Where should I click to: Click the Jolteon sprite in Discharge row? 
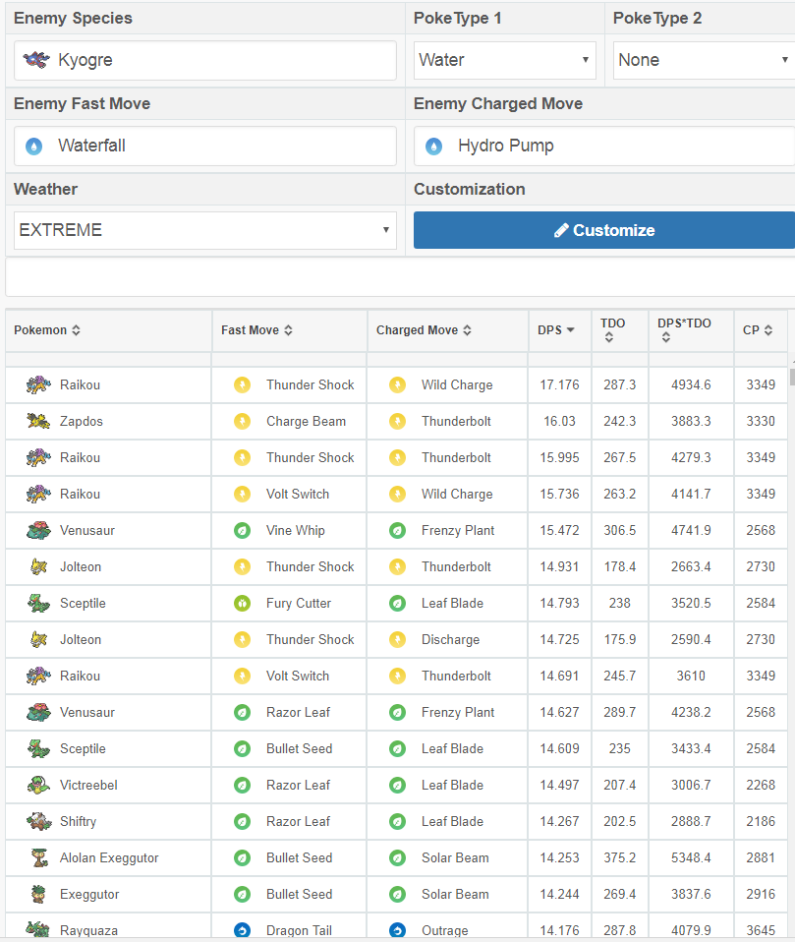38,639
